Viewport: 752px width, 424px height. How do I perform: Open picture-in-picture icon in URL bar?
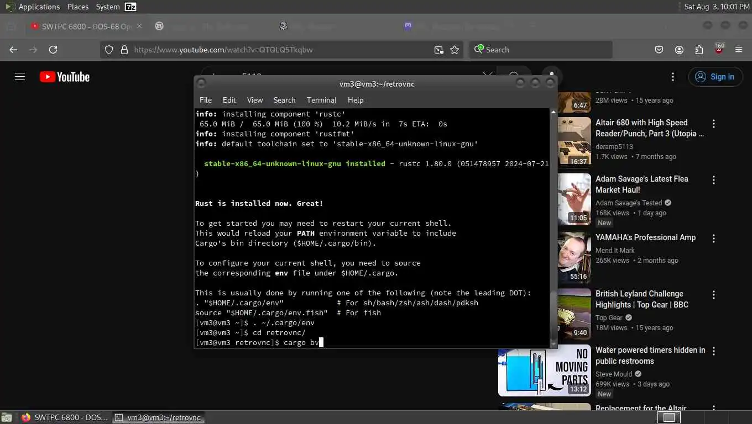tap(438, 50)
